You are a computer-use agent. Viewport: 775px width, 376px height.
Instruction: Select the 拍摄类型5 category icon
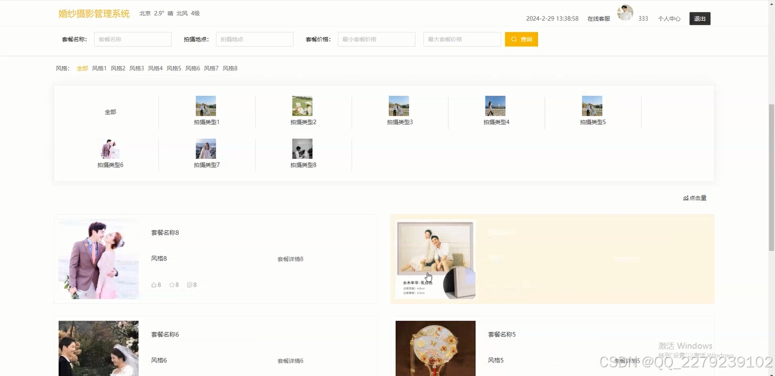click(592, 106)
